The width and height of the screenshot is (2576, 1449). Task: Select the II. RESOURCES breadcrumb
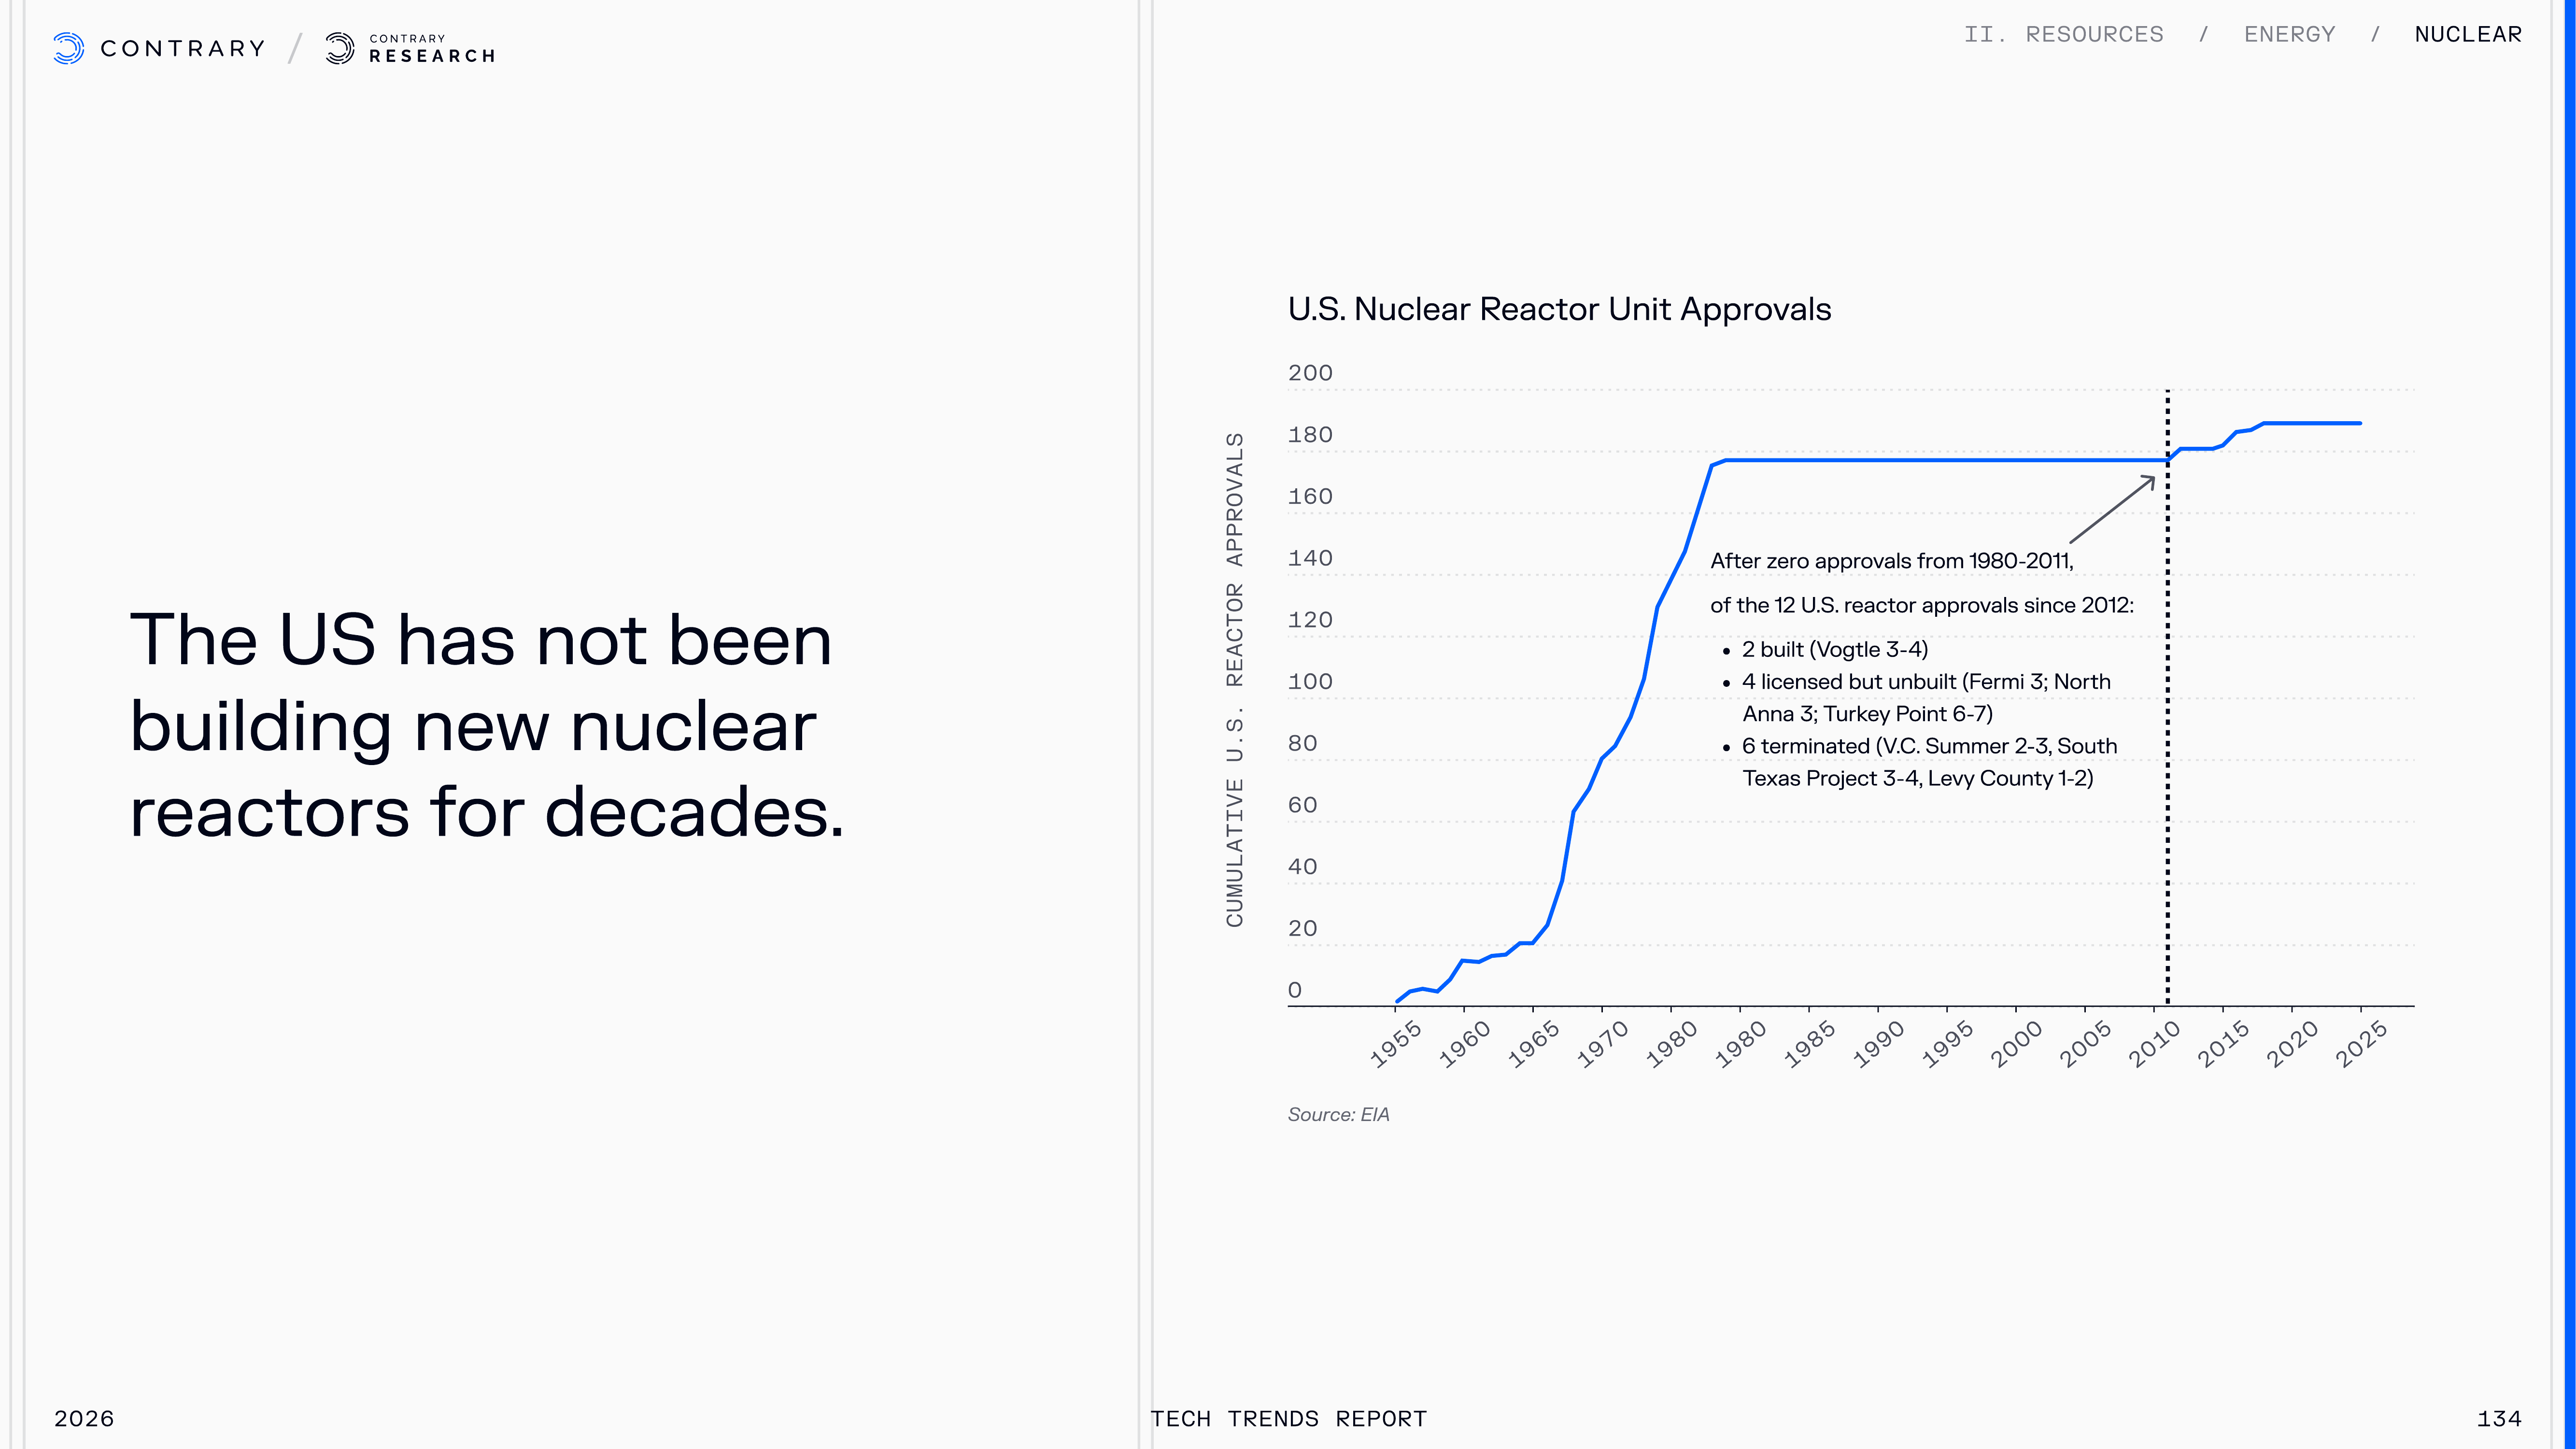(x=2063, y=35)
